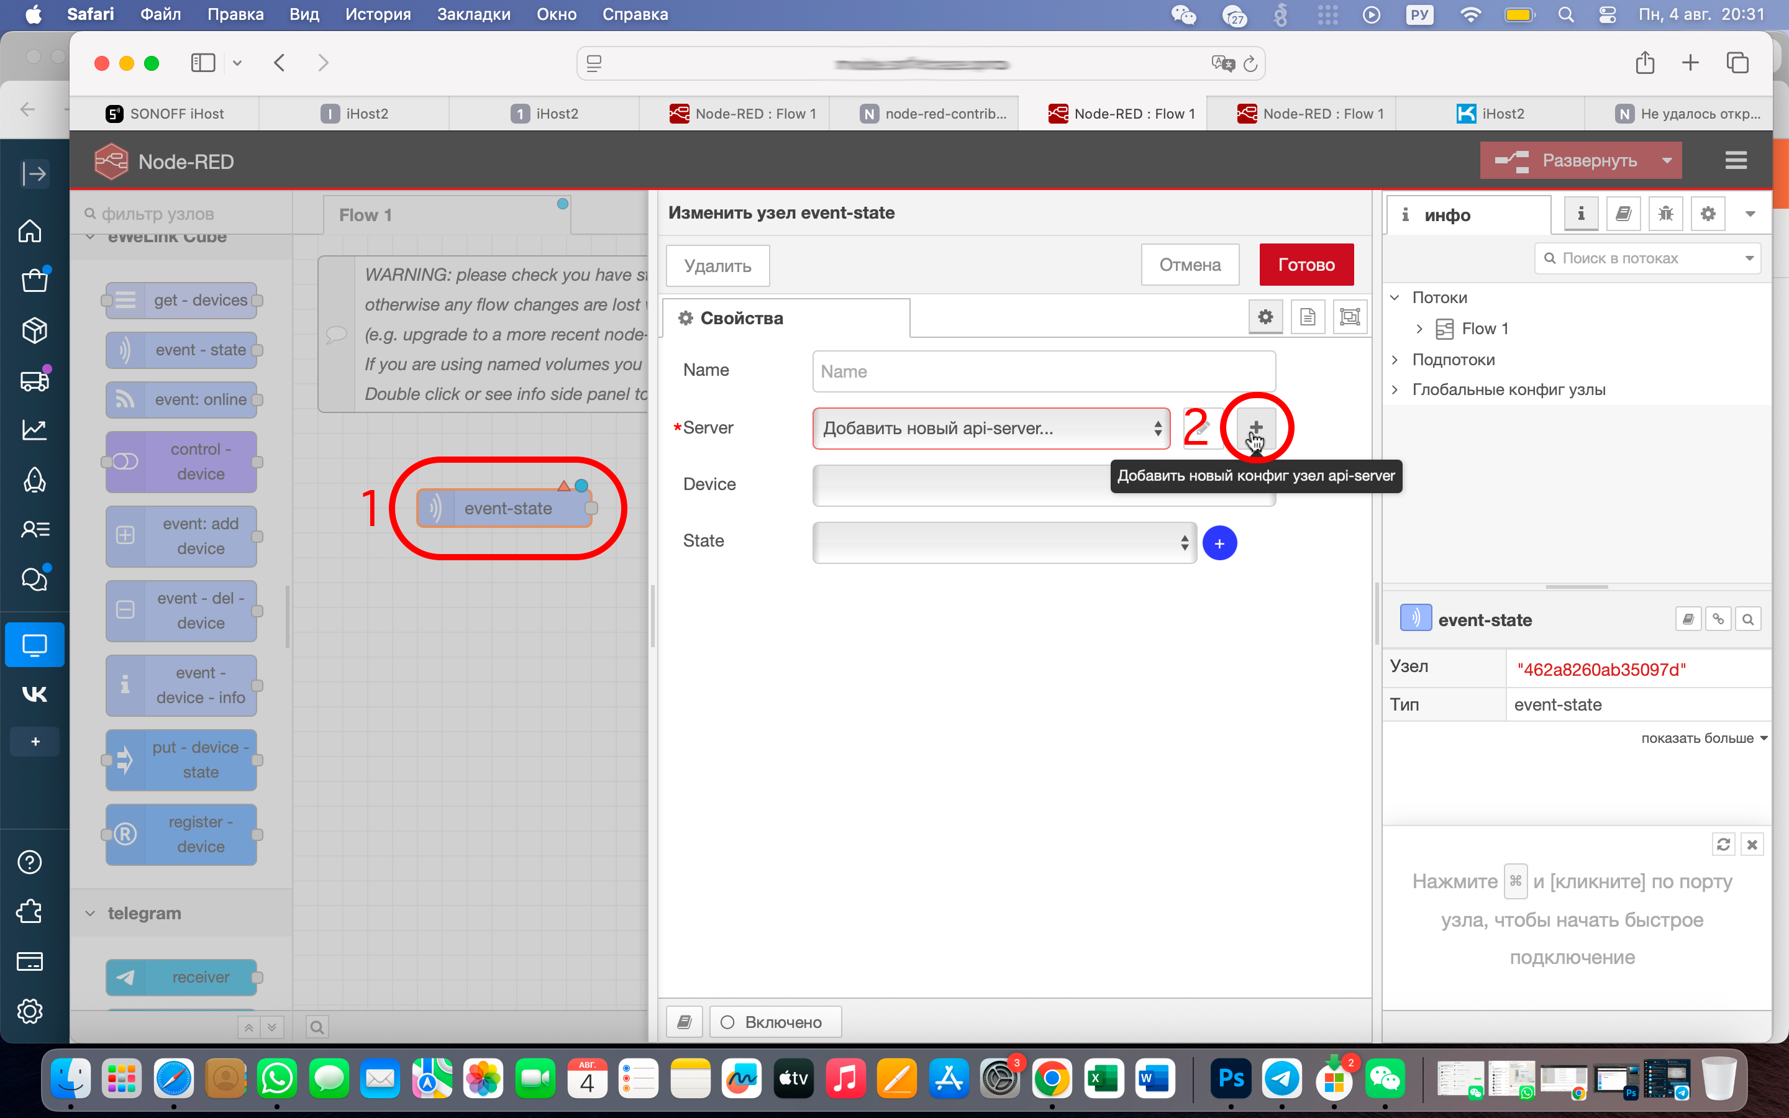The image size is (1789, 1118).
Task: Expand the Подпотоки tree section
Action: [1395, 360]
